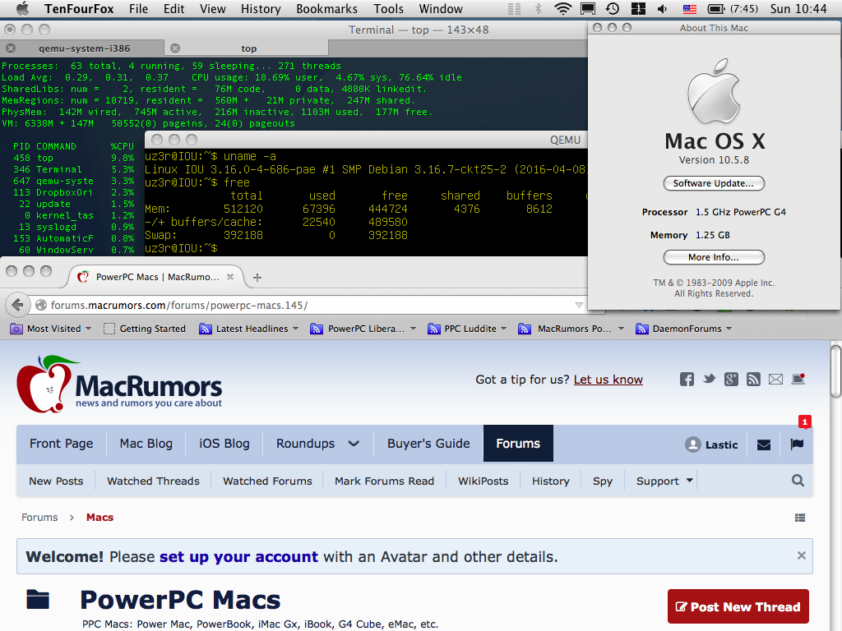Click the volume icon in menu bar
842x631 pixels.
[662, 8]
